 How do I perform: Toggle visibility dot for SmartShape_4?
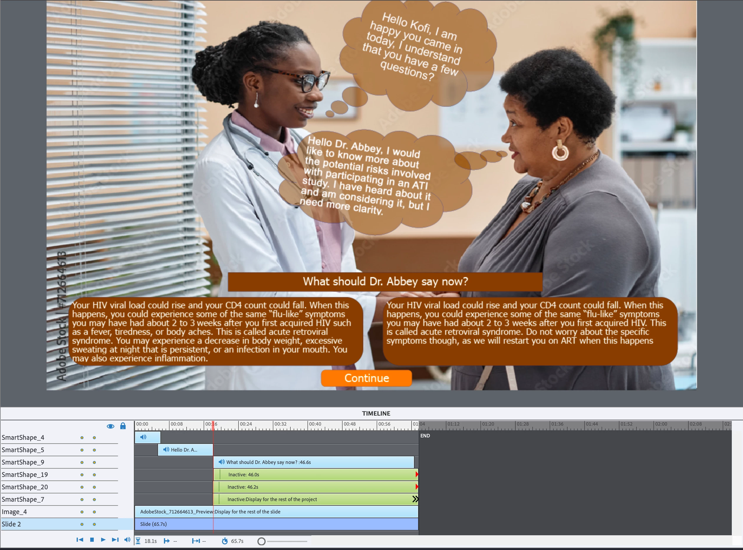pos(82,438)
